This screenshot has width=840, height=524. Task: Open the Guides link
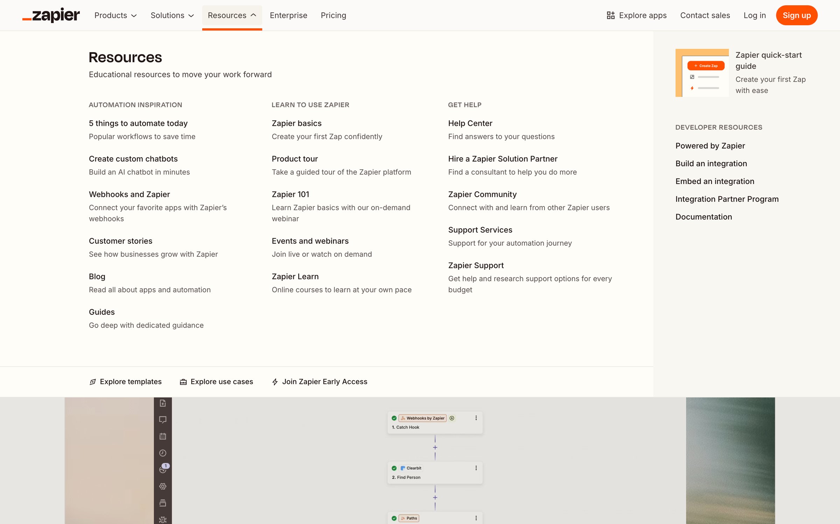(x=102, y=312)
